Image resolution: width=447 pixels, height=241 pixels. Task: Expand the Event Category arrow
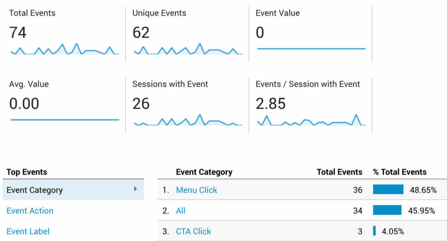pyautogui.click(x=135, y=189)
